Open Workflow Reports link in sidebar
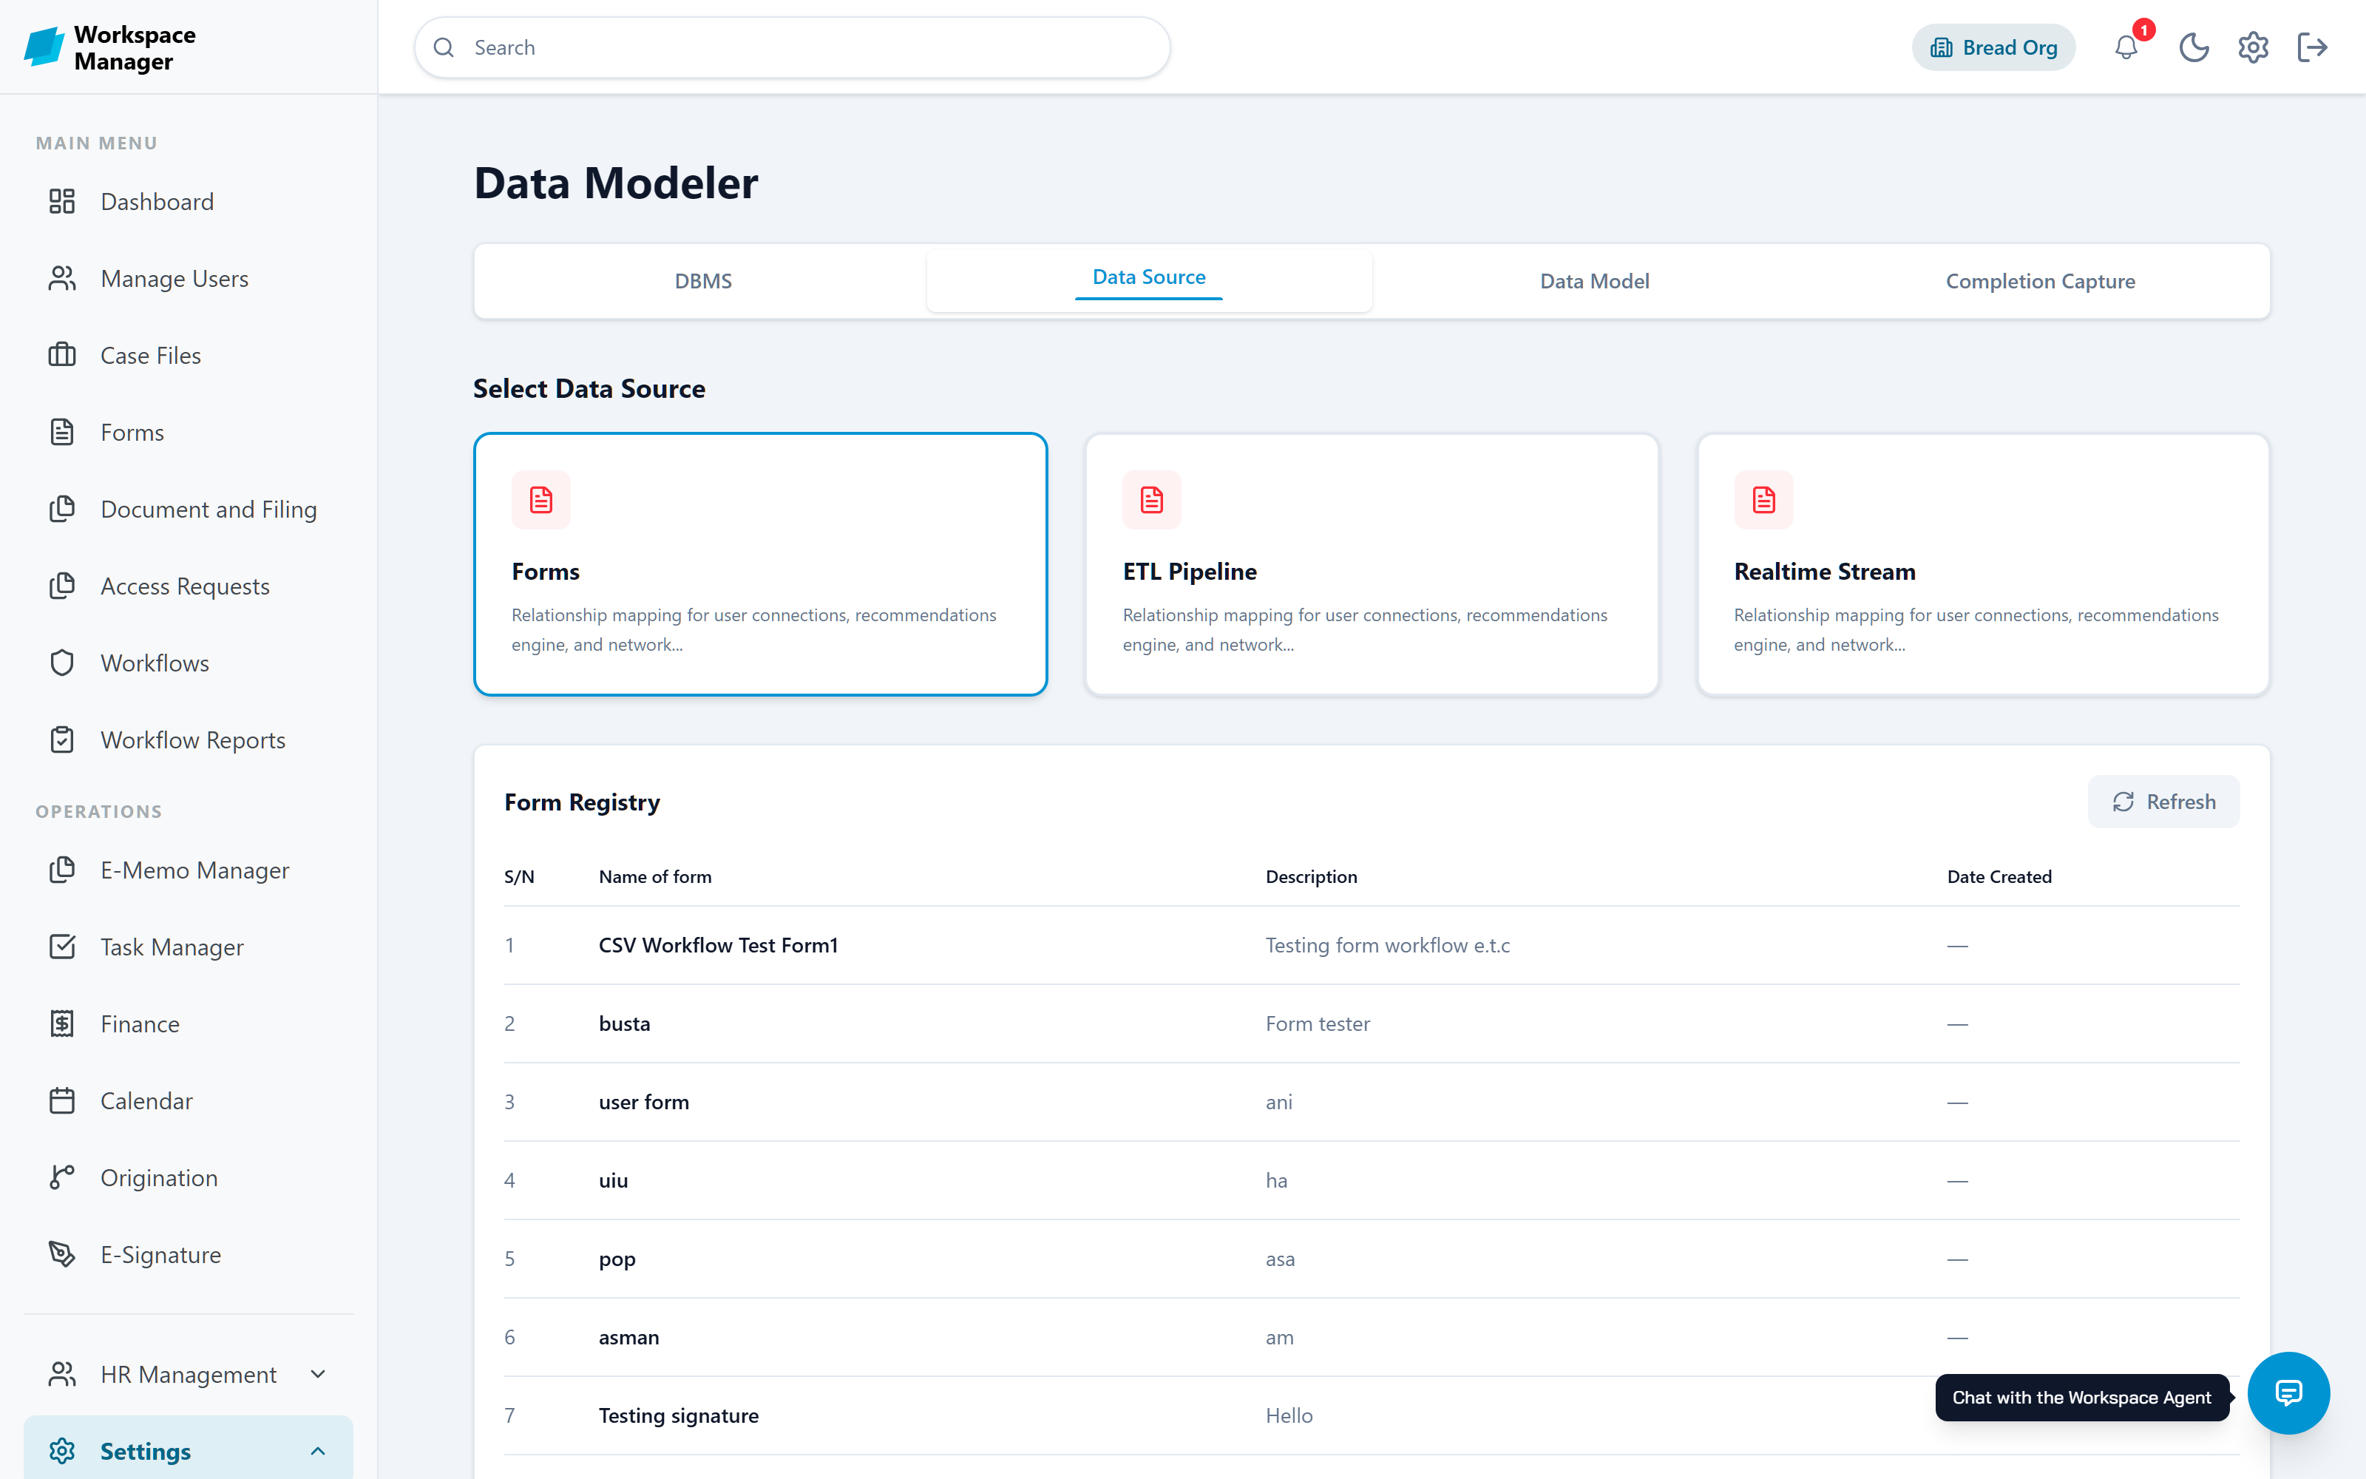The width and height of the screenshot is (2366, 1479). [188, 739]
